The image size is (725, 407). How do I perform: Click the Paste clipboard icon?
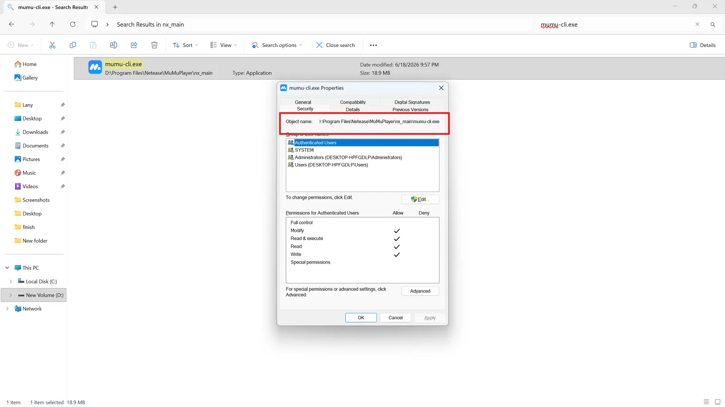coord(93,45)
